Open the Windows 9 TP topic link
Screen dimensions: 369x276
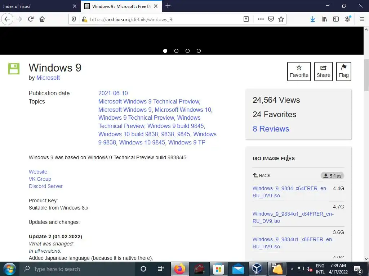187,142
